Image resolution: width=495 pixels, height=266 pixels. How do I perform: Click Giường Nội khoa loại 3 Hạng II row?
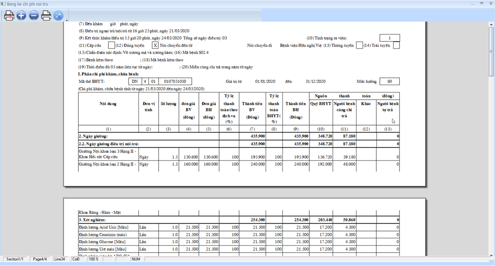tap(239, 153)
